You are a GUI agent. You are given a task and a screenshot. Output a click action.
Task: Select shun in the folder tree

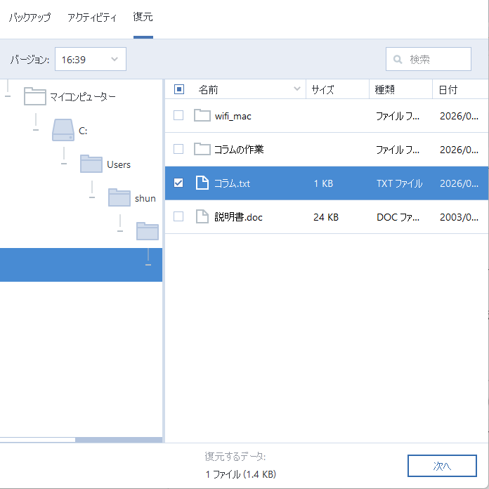point(145,198)
